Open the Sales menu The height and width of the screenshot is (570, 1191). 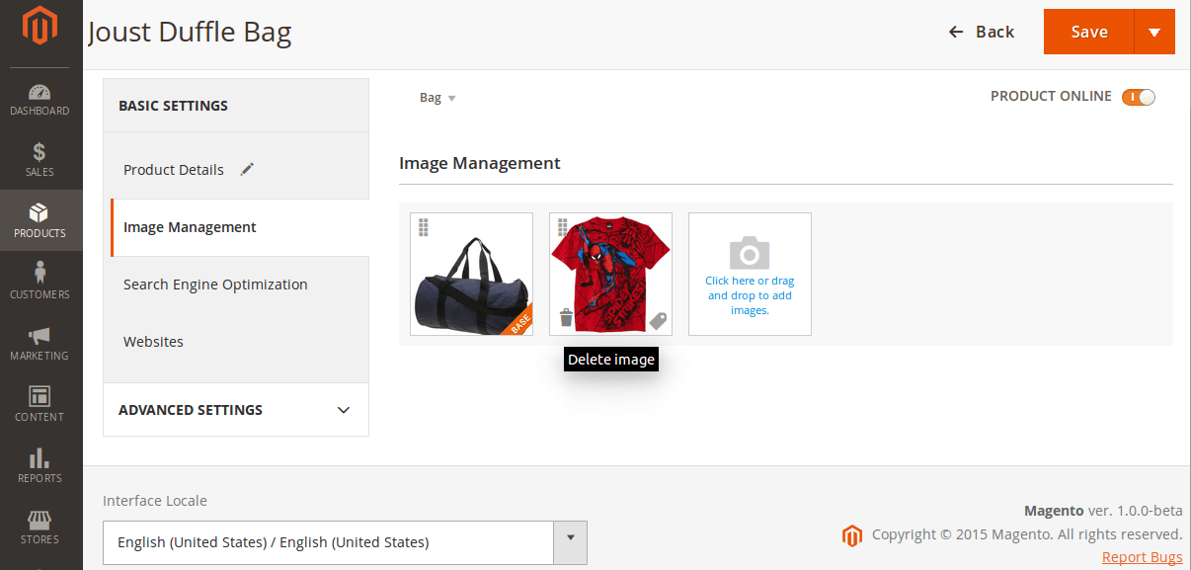click(x=40, y=160)
